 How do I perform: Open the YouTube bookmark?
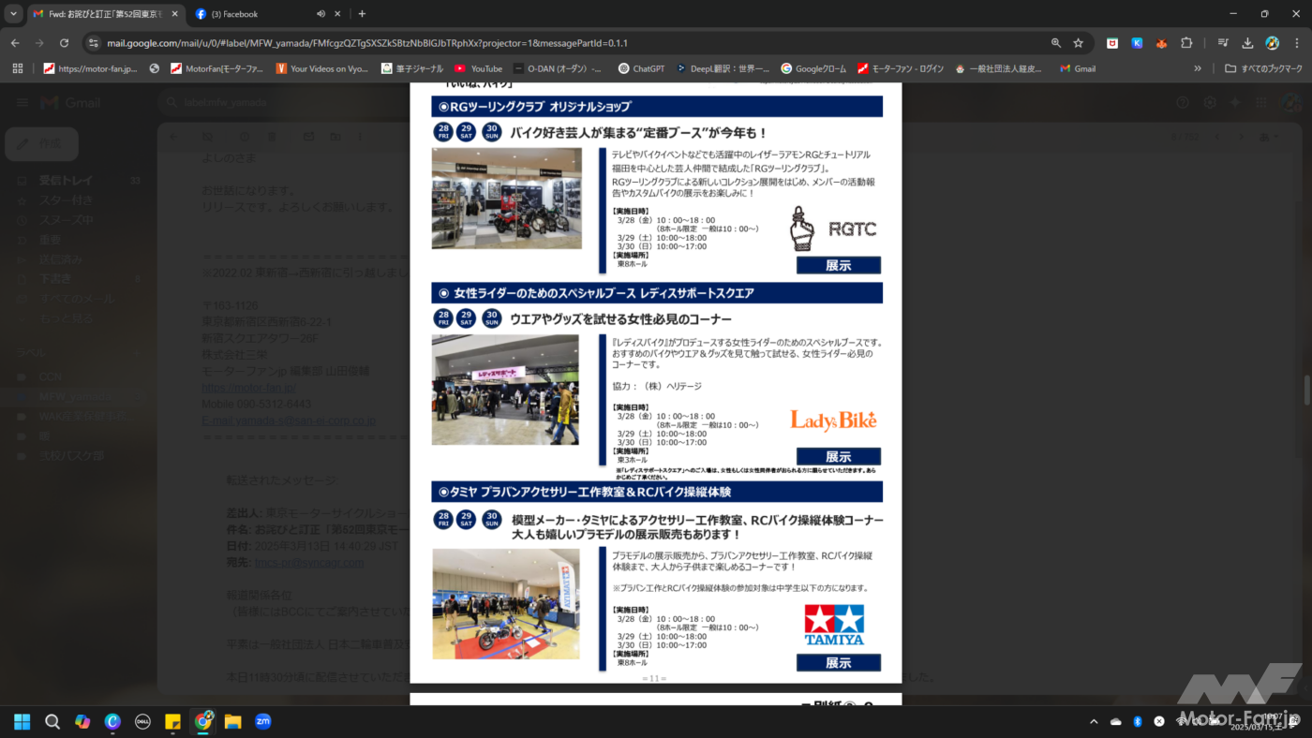[478, 68]
